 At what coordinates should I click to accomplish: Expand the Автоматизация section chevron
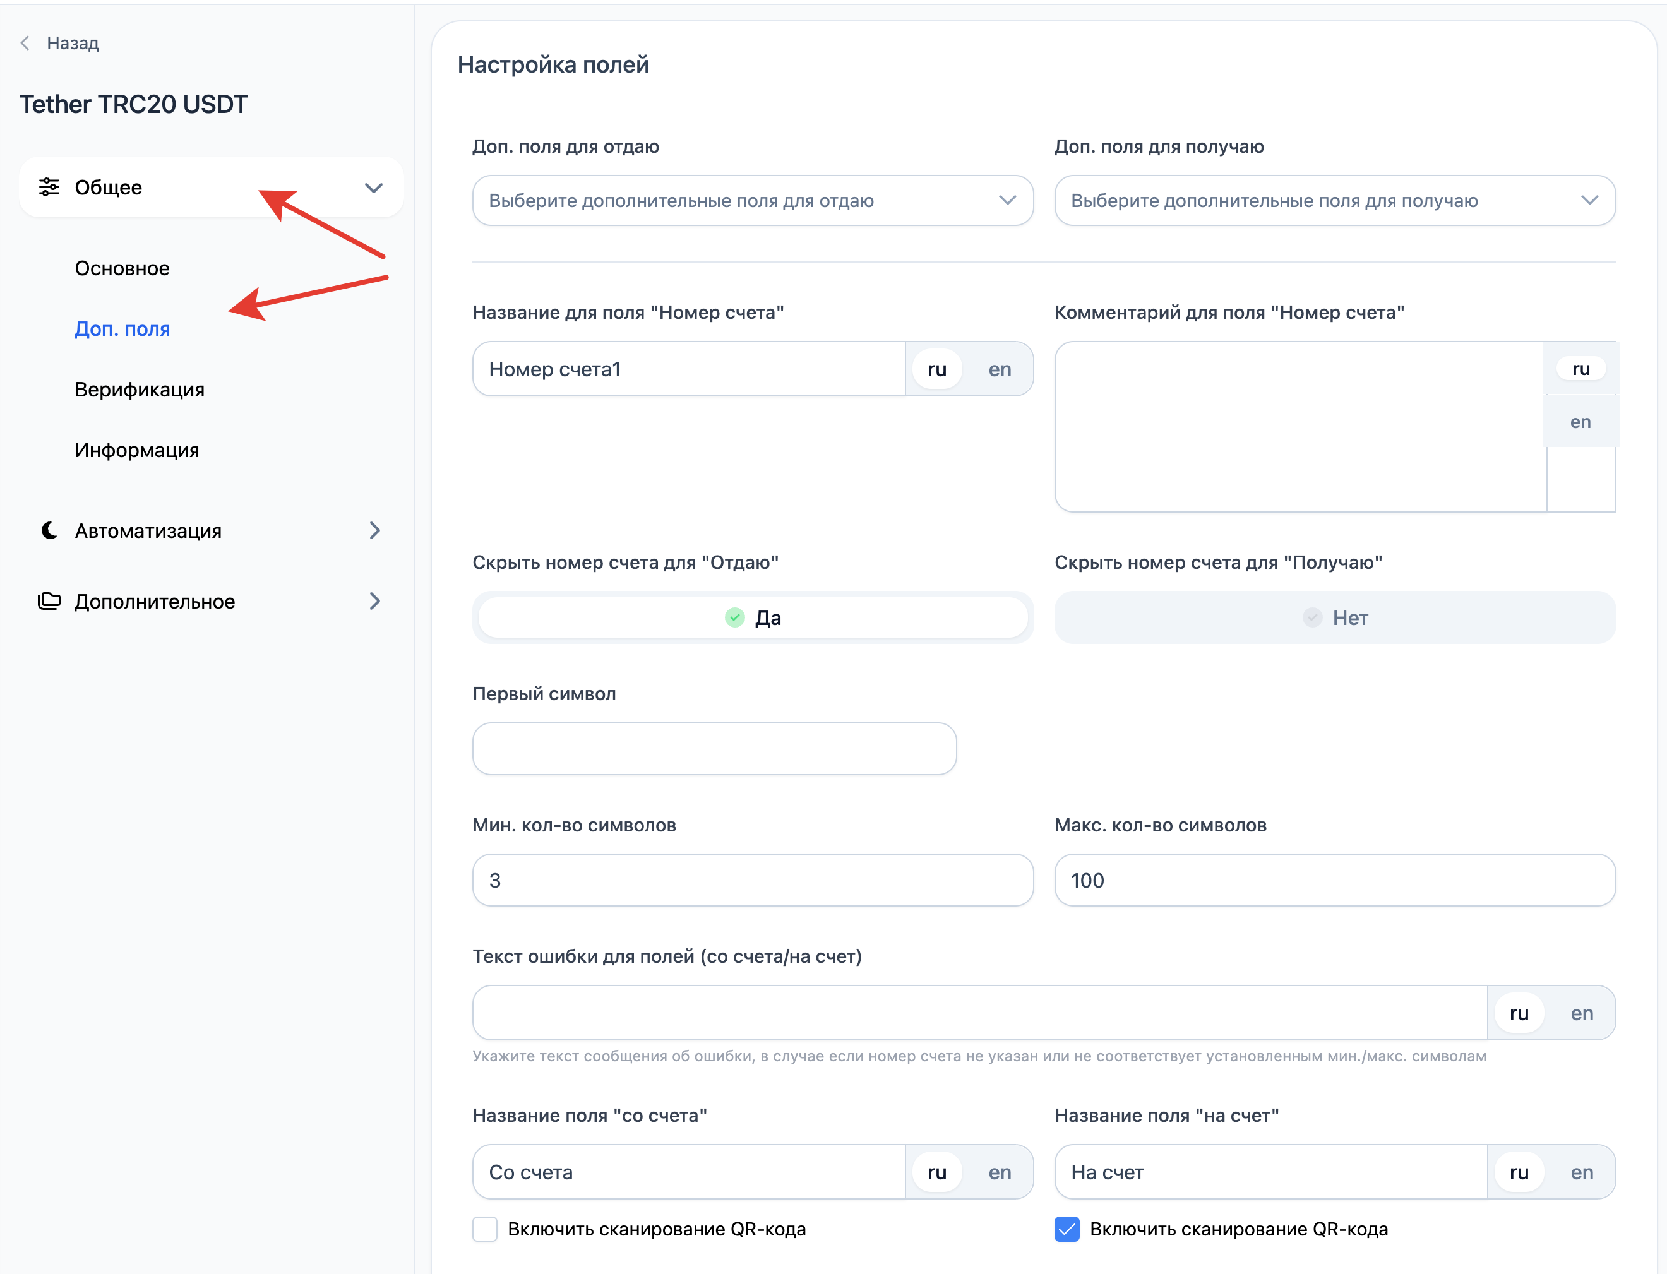(374, 530)
